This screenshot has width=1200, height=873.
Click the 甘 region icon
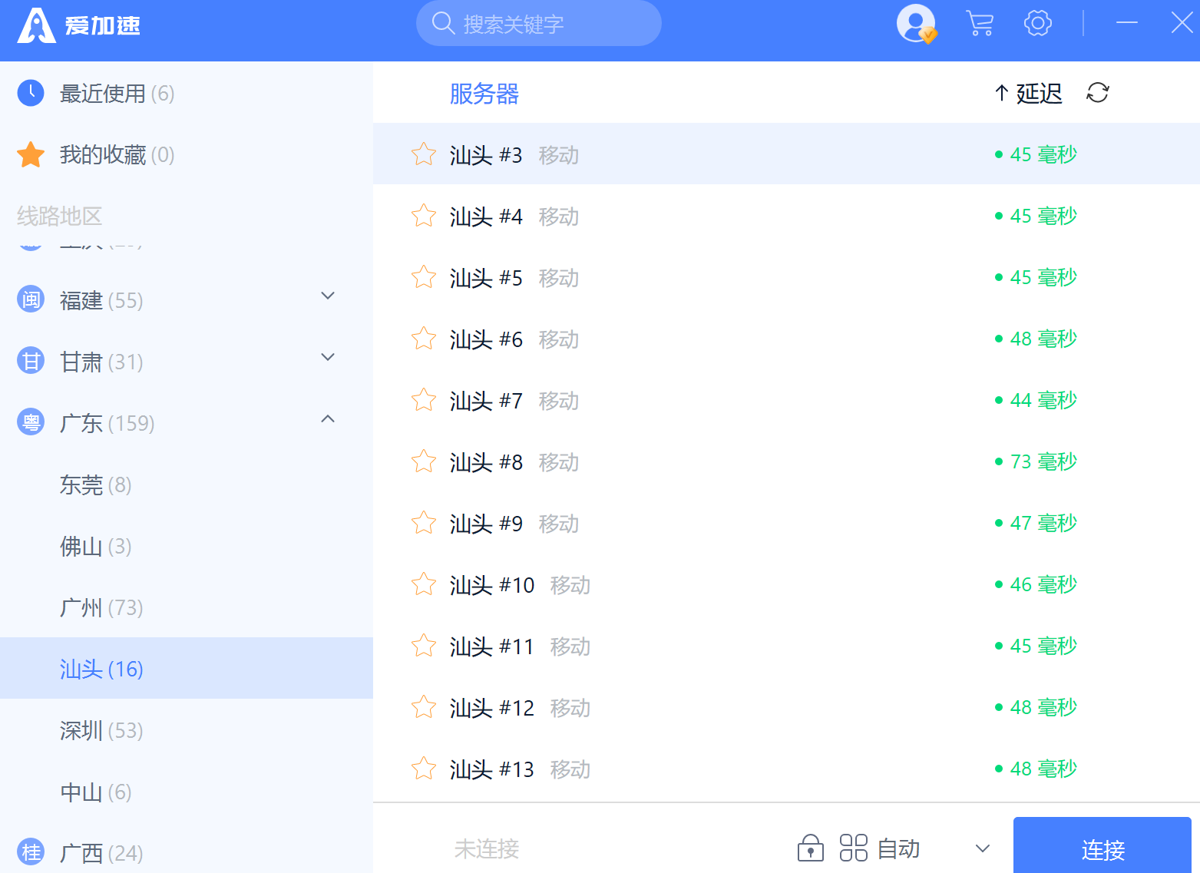31,361
